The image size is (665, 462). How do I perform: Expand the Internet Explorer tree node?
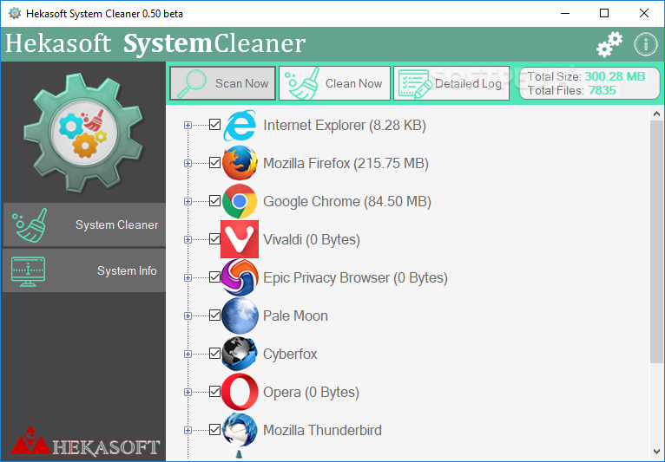(188, 126)
